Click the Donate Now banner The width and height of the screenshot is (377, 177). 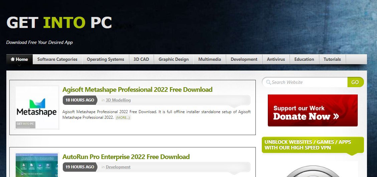[x=313, y=110]
